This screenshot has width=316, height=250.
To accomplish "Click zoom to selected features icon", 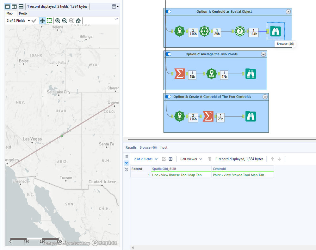I will (71, 21).
